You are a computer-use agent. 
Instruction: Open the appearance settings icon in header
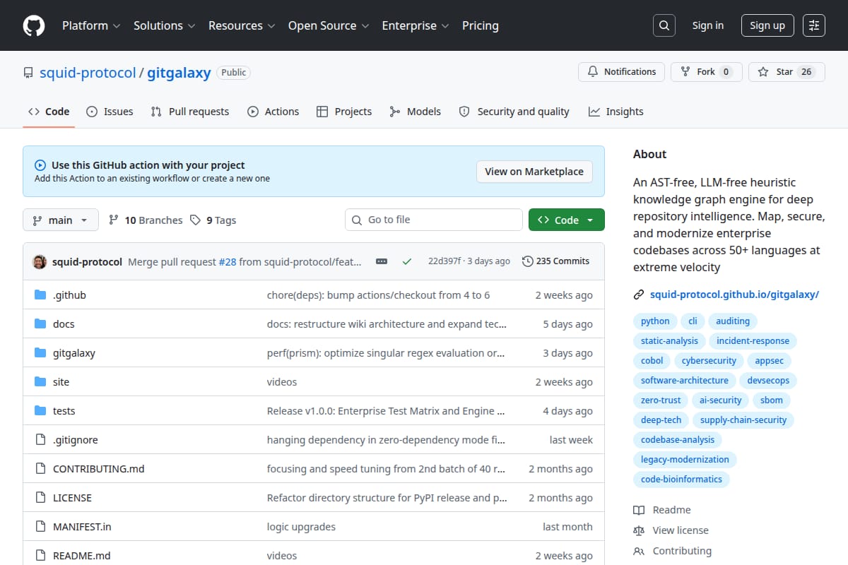click(814, 25)
